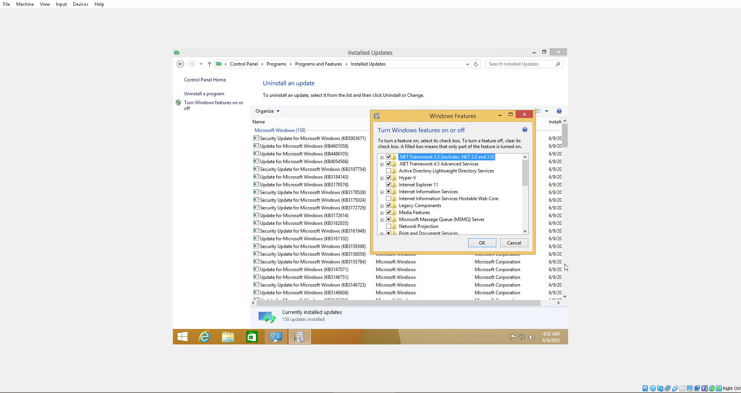The height and width of the screenshot is (393, 741).
Task: Enable IIS Hostable Web Core
Action: (x=389, y=199)
